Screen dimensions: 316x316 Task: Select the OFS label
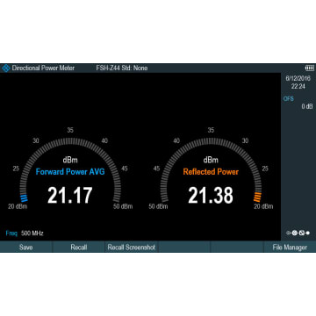pos(289,99)
